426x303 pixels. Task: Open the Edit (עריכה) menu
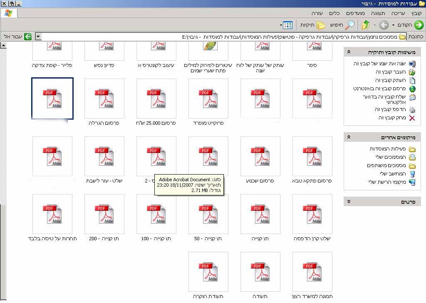pos(398,13)
